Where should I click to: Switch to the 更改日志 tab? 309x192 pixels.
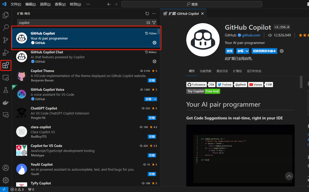(222, 71)
